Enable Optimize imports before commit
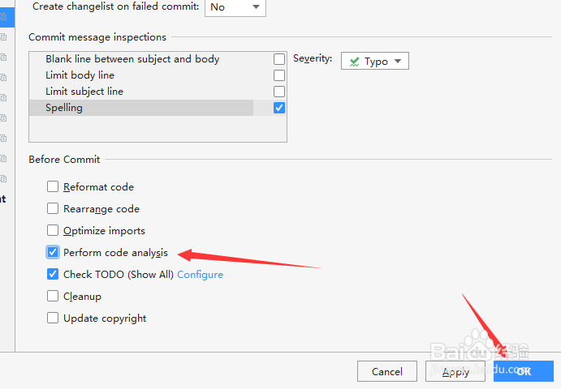Image resolution: width=561 pixels, height=389 pixels. [x=53, y=230]
